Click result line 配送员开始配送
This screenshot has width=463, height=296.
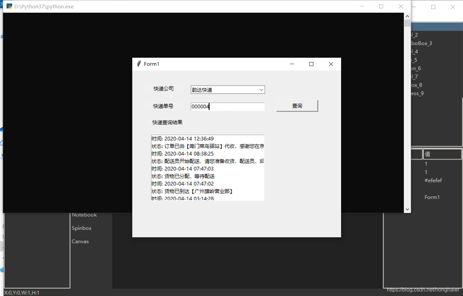[207, 161]
